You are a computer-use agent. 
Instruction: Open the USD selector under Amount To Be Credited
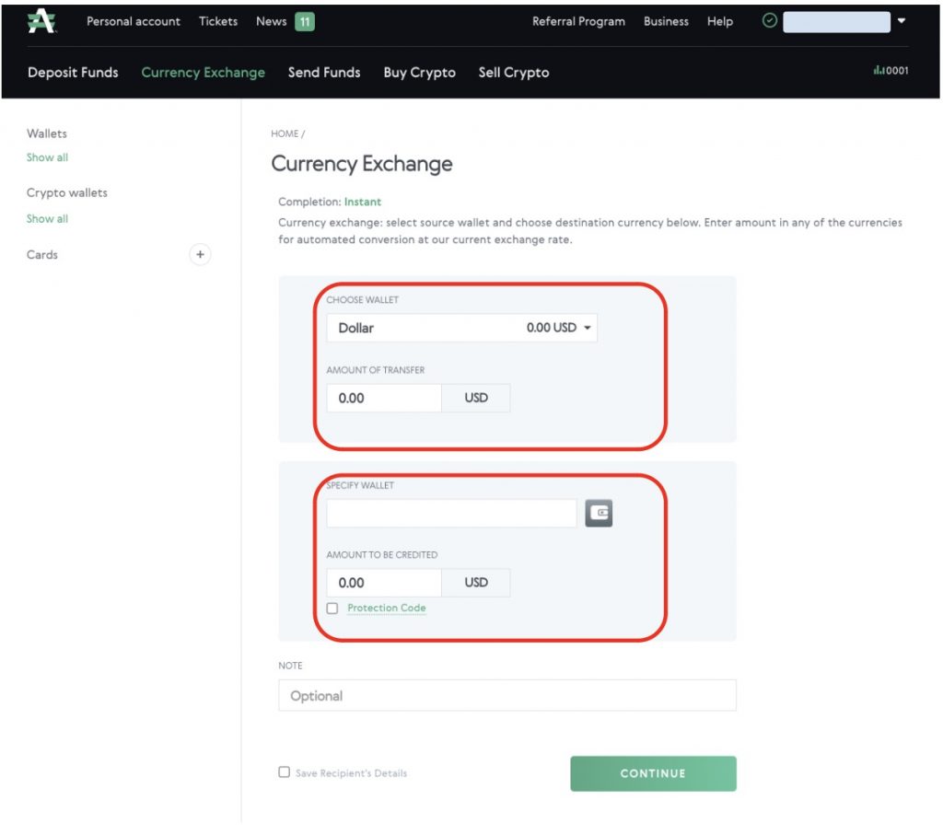click(475, 582)
